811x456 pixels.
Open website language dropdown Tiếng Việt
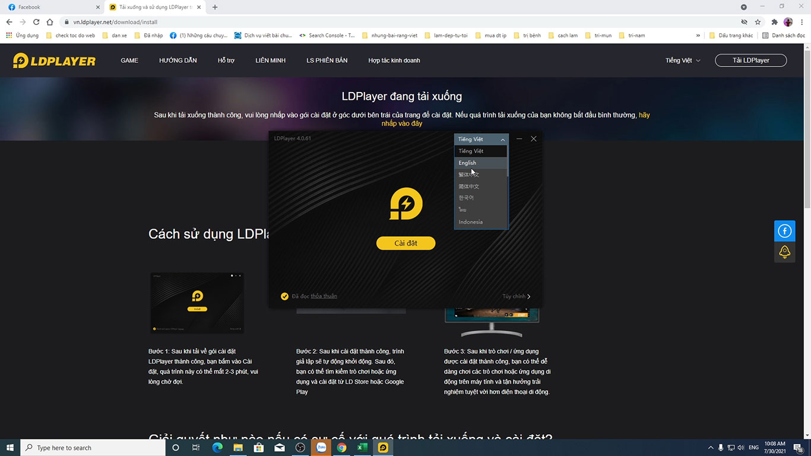[683, 61]
